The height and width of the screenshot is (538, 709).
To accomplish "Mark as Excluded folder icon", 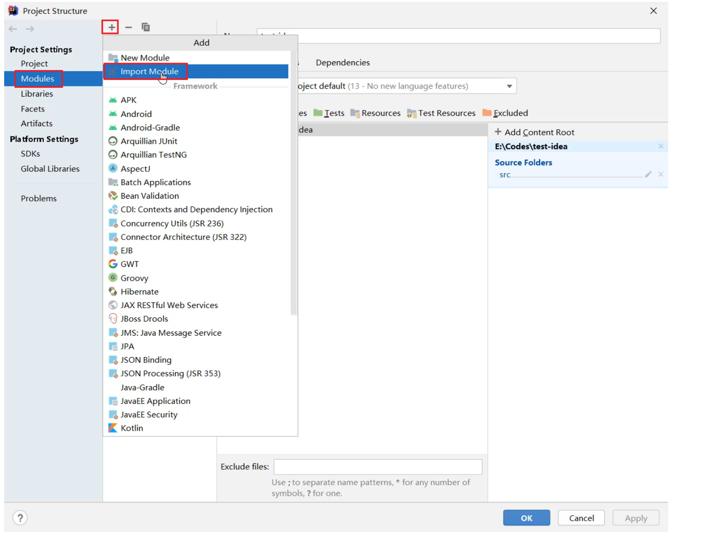I will point(487,113).
